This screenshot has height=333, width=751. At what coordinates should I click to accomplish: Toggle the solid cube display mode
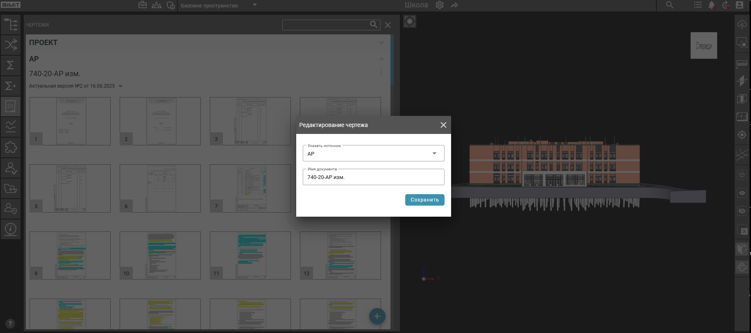pyautogui.click(x=742, y=249)
